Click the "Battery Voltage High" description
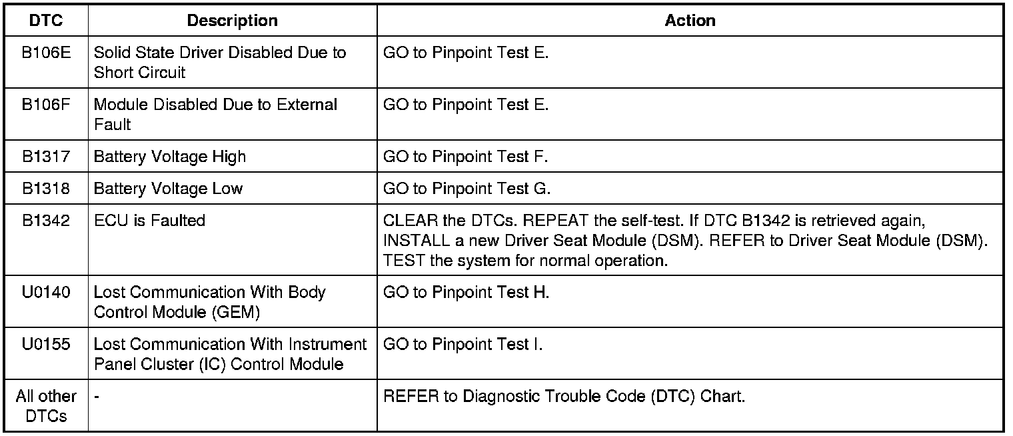This screenshot has height=436, width=1013. (170, 157)
